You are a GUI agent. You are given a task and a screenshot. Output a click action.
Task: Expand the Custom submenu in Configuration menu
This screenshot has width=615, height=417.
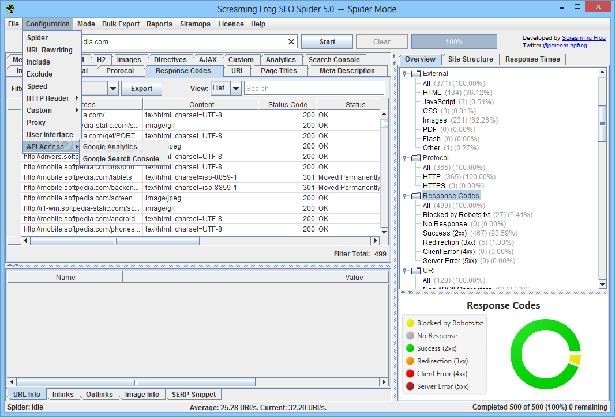52,111
